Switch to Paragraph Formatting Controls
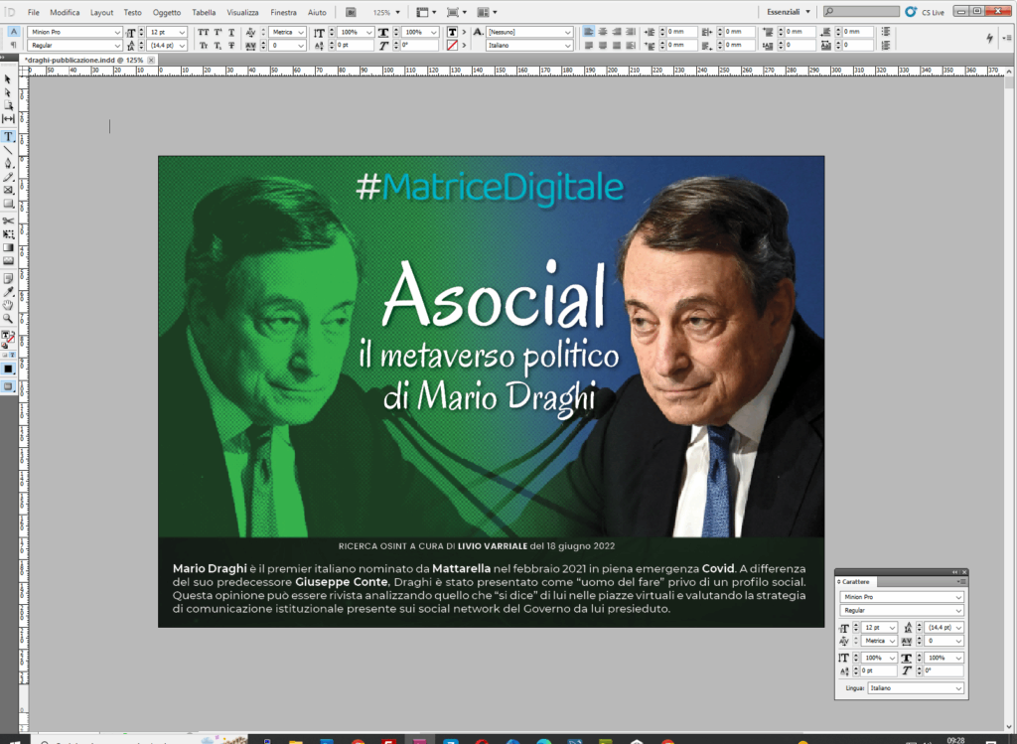The height and width of the screenshot is (744, 1017). click(14, 46)
